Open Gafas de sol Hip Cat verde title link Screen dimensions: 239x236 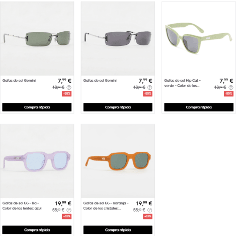pyautogui.click(x=183, y=83)
